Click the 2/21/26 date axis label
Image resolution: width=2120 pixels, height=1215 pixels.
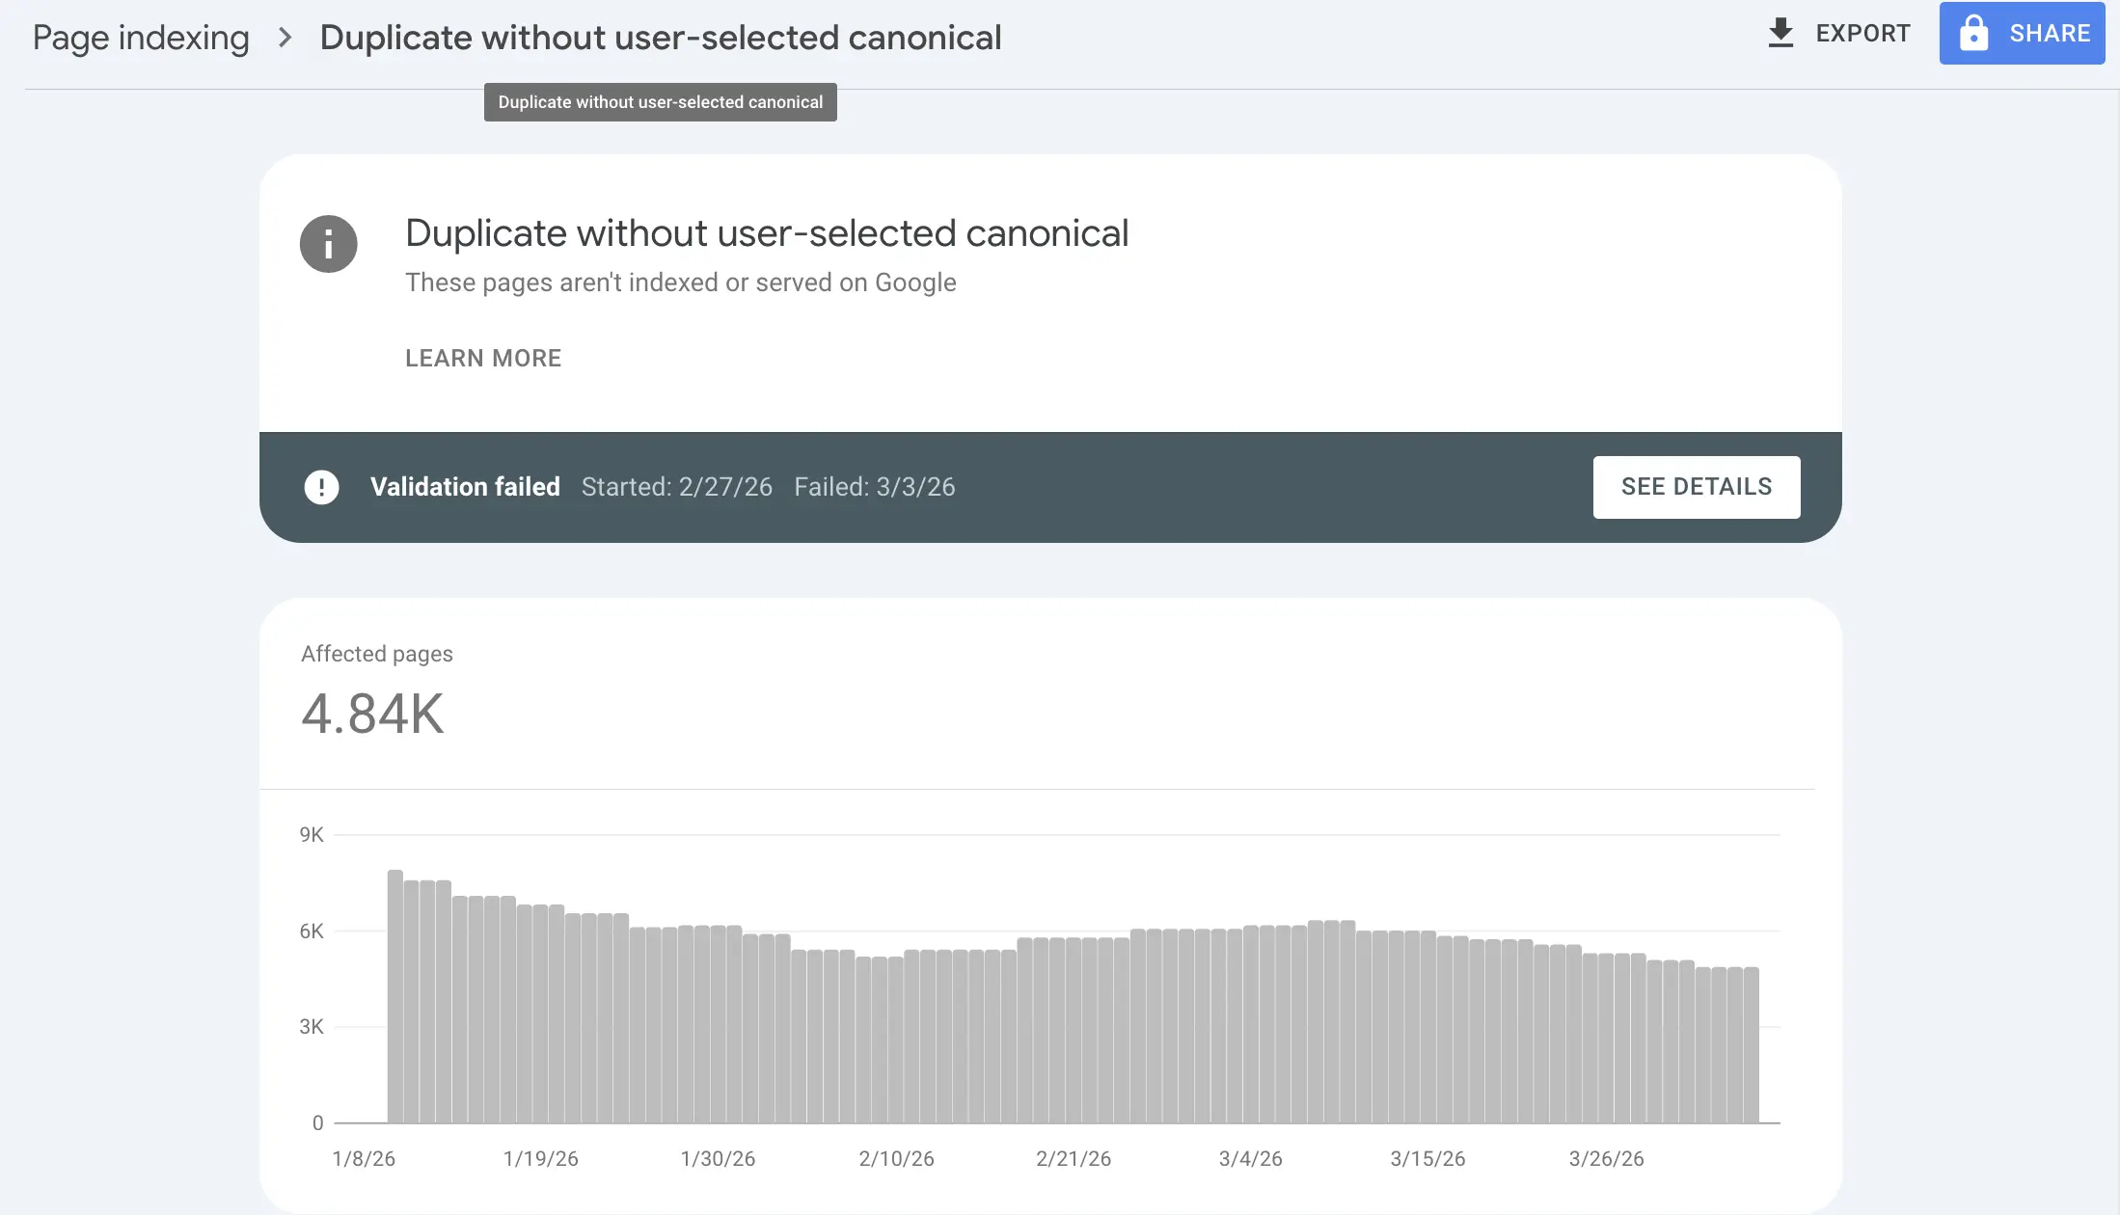pyautogui.click(x=1073, y=1158)
